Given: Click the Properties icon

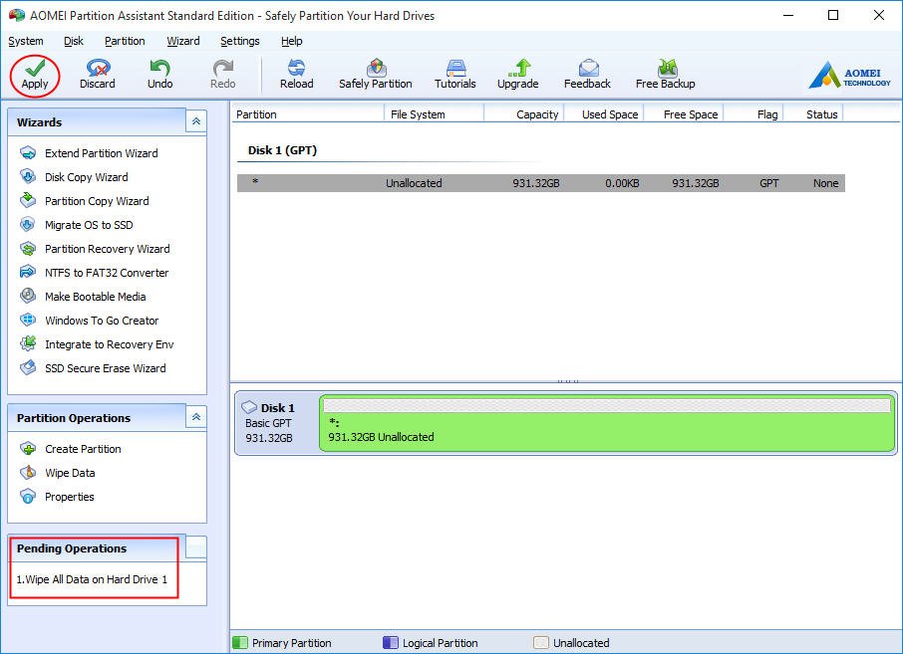Looking at the screenshot, I should [x=28, y=497].
